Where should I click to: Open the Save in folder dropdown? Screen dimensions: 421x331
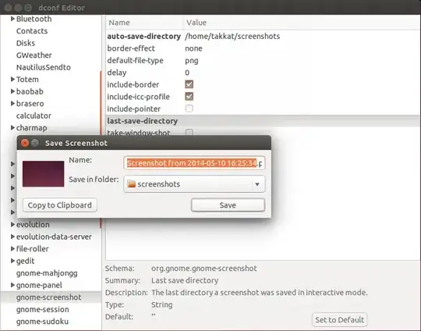pos(194,184)
